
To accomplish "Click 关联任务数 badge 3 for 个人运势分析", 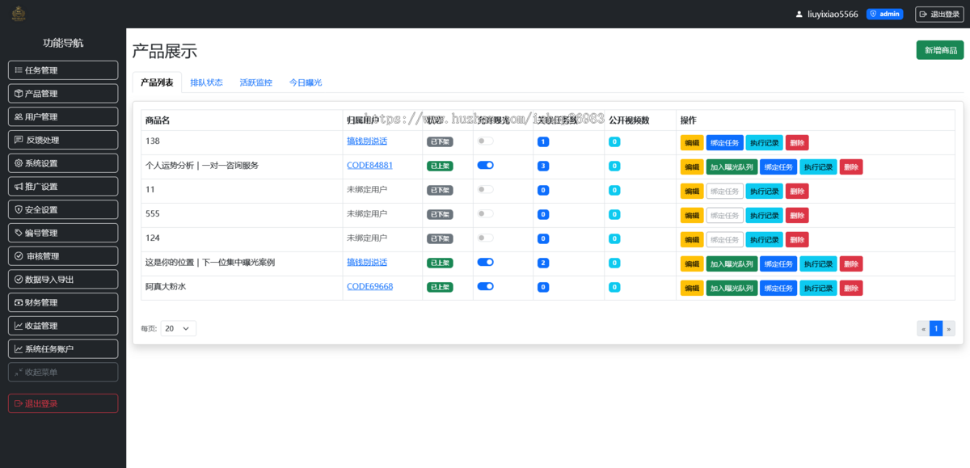I will (x=543, y=166).
